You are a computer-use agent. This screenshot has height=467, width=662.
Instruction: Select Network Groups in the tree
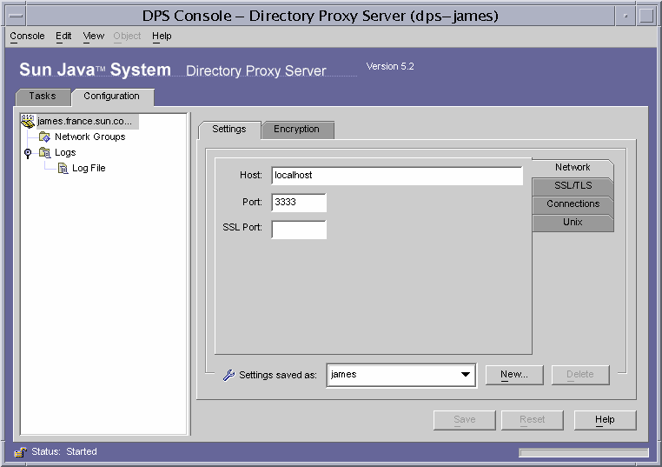click(90, 137)
